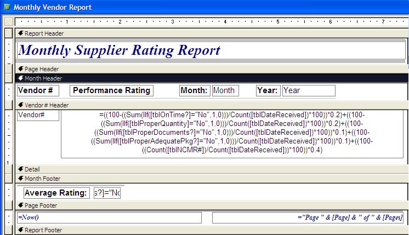Click the section selector beside Report Header bar
This screenshot has height=235, width=409.
click(9, 33)
